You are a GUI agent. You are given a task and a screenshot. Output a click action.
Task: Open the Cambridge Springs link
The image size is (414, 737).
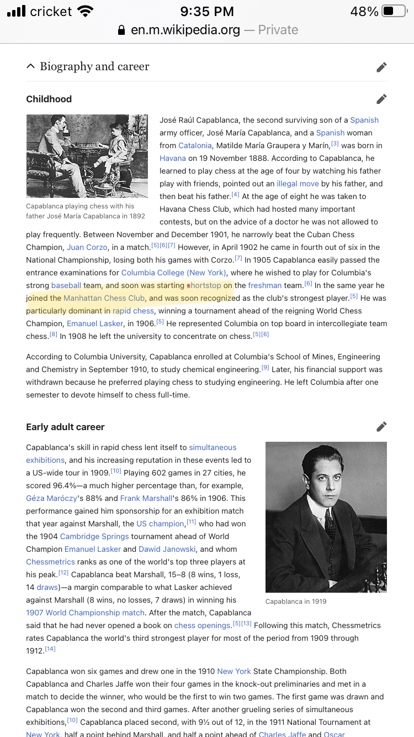coord(94,536)
